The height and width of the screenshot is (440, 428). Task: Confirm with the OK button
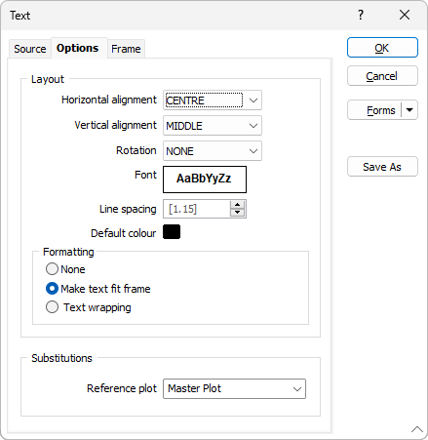pos(382,48)
